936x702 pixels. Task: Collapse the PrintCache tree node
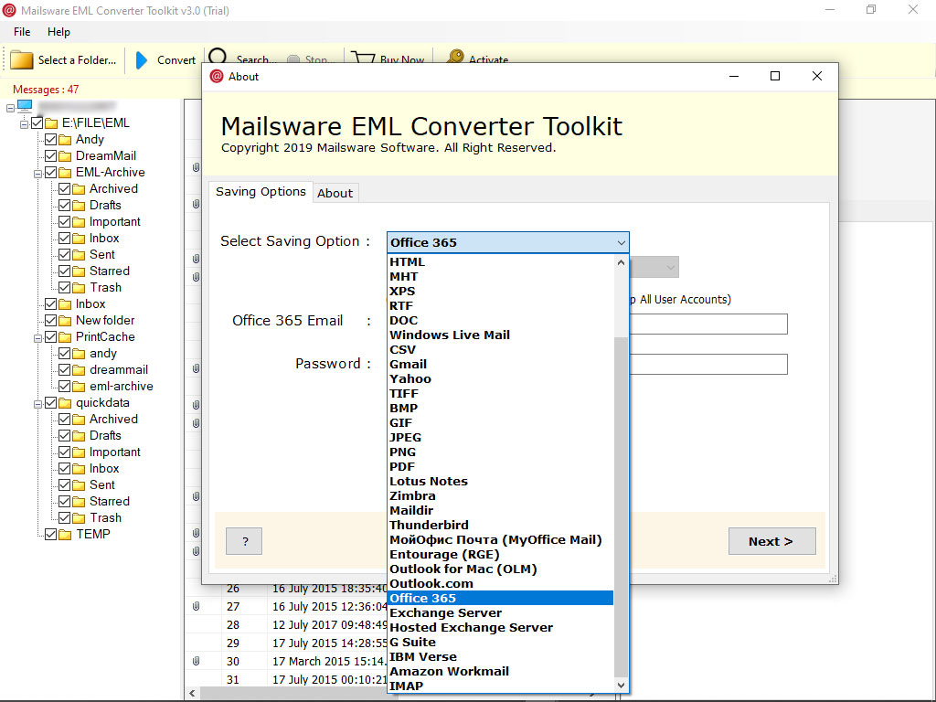(x=37, y=338)
